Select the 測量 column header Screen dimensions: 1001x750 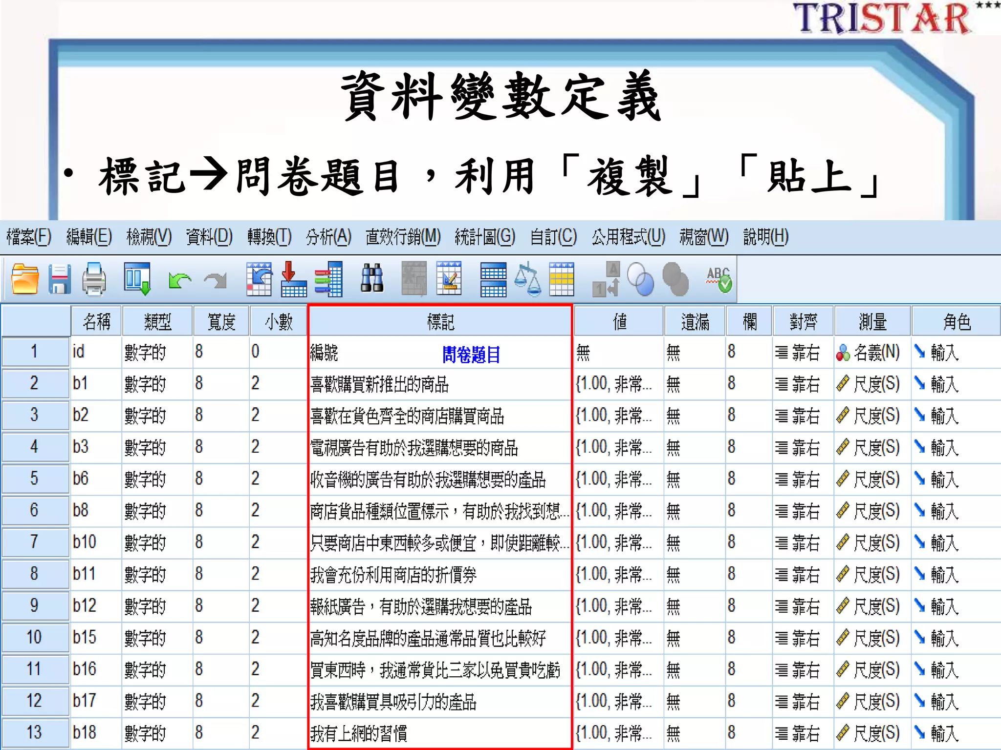click(x=872, y=322)
